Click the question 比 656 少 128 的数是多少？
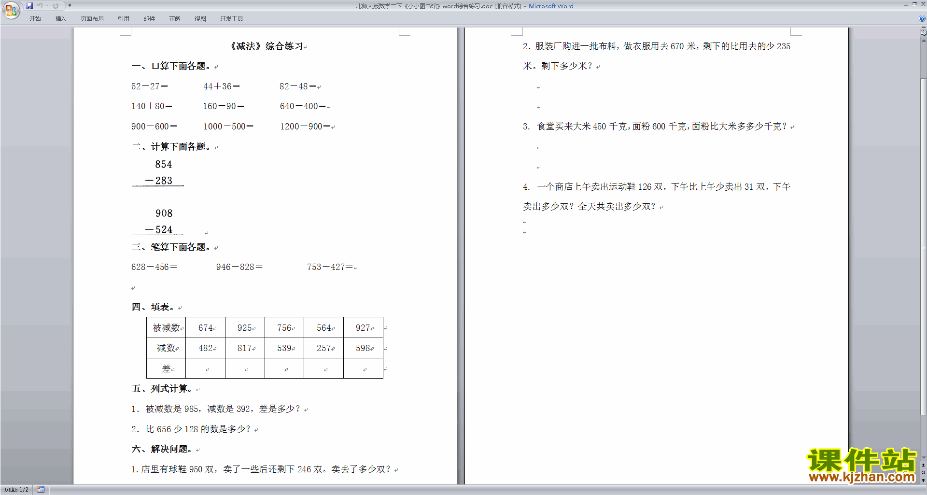Image resolution: width=927 pixels, height=495 pixels. click(x=198, y=429)
